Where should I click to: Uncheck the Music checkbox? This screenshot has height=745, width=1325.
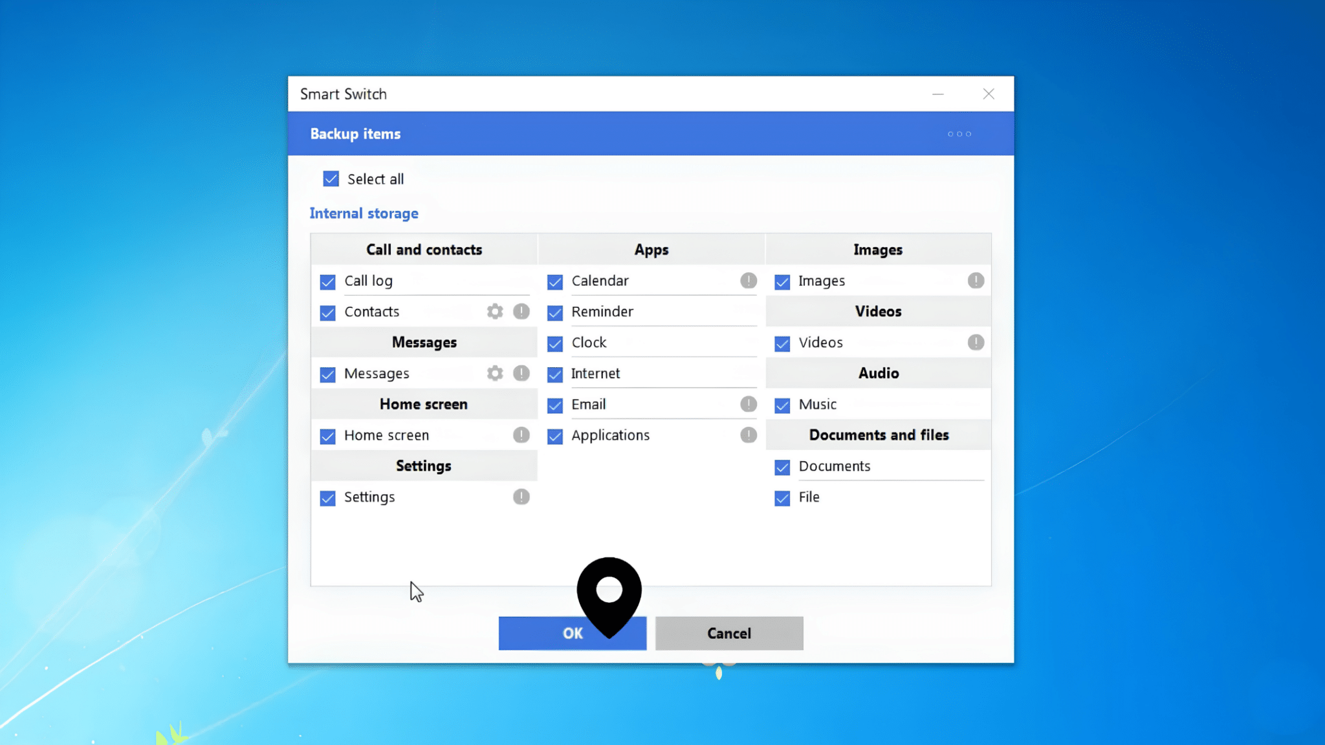coord(782,405)
